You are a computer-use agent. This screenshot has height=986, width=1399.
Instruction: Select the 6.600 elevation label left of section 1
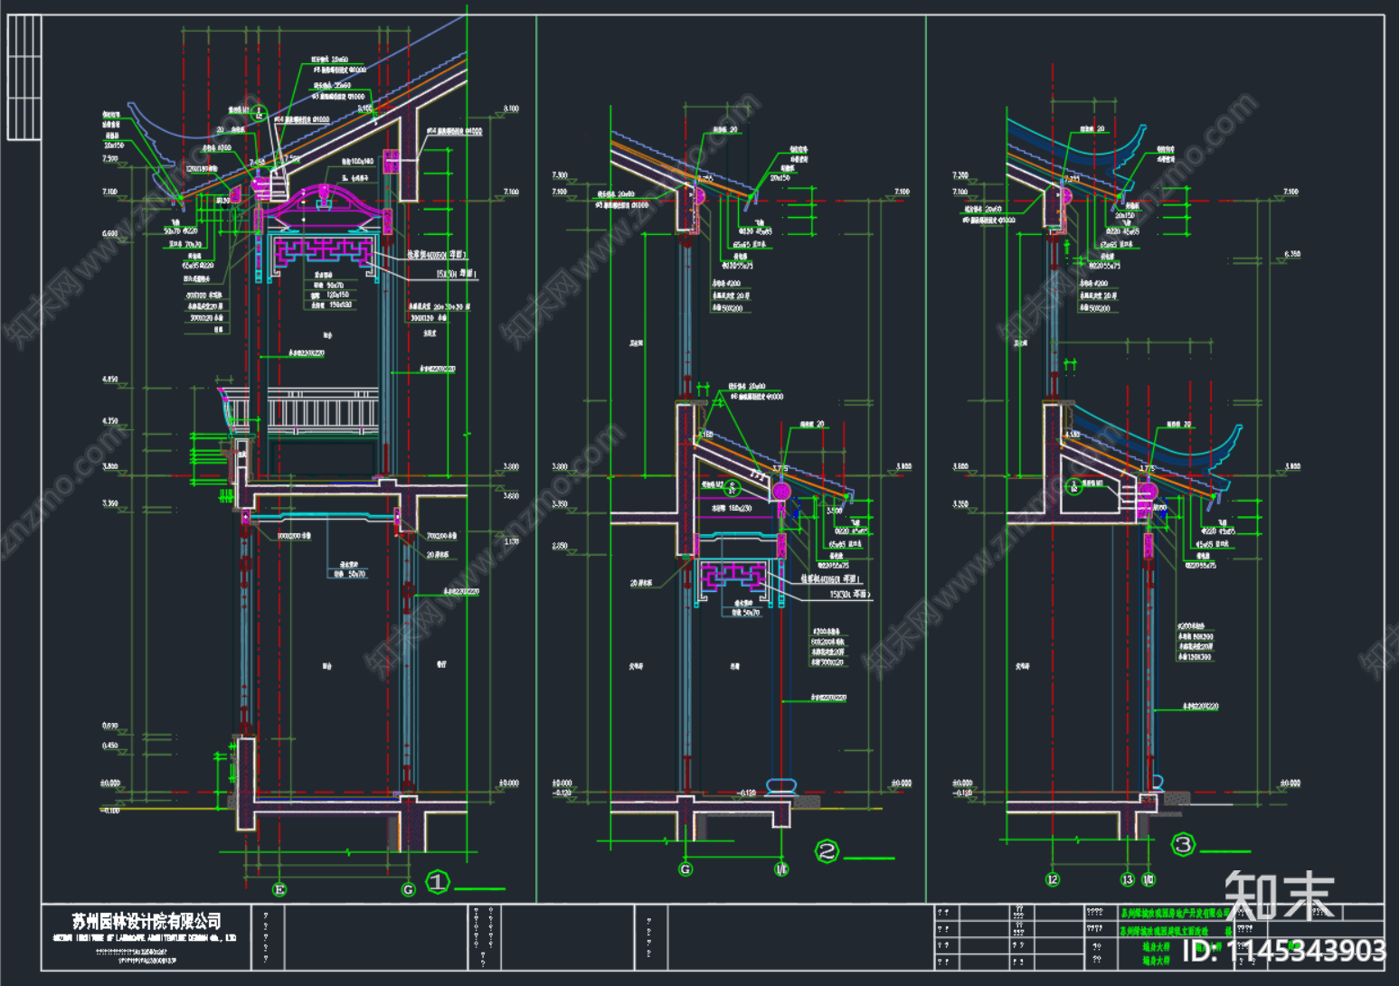point(109,233)
